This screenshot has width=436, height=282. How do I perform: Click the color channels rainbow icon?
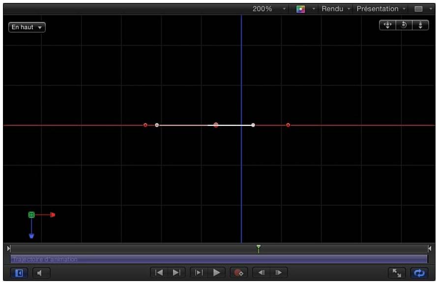click(x=300, y=9)
